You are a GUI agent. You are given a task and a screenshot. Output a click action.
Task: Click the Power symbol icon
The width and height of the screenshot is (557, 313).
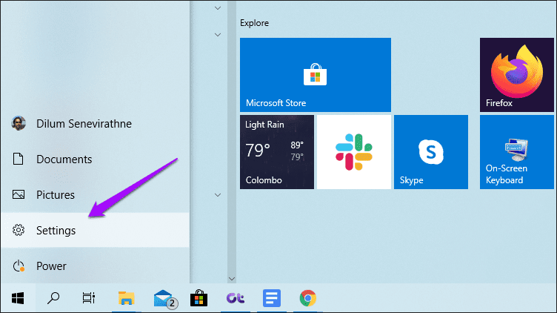point(19,266)
